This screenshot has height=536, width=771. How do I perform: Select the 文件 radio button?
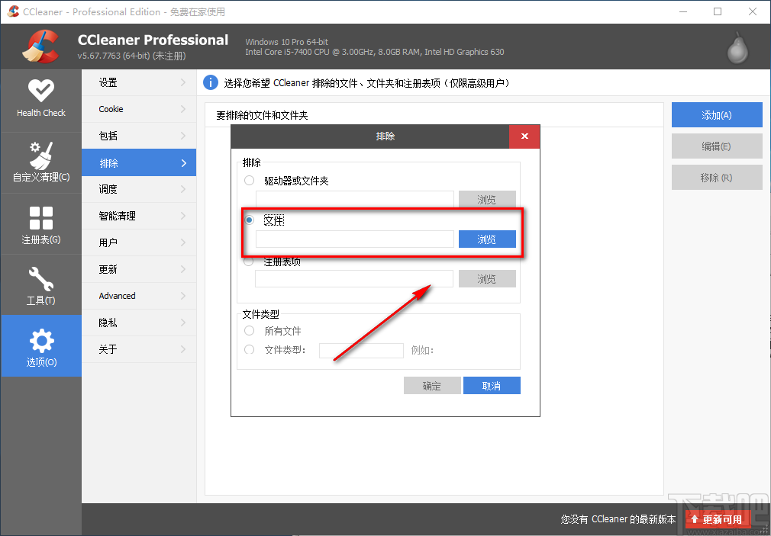point(250,220)
